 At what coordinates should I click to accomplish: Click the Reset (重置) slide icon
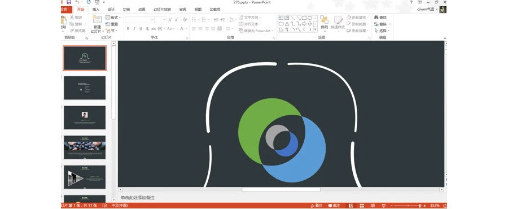(108, 24)
